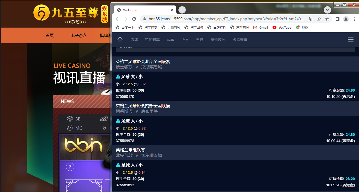
Task: Click the BB provider icon in casino window
Action: tap(70, 119)
